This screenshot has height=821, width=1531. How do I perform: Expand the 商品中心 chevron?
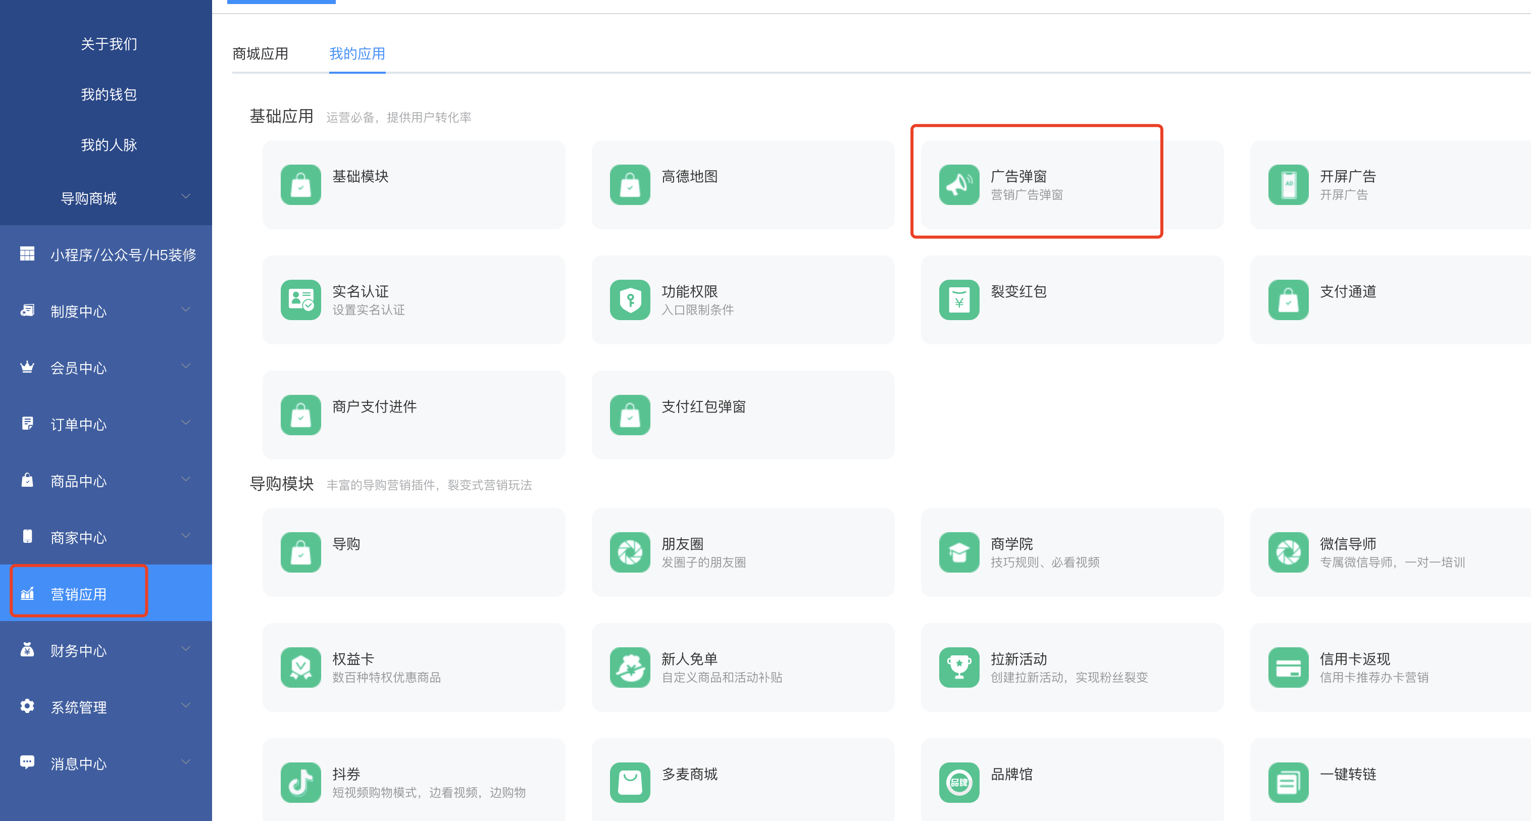point(186,479)
